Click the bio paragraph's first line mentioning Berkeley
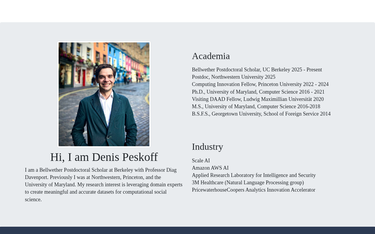This screenshot has height=234, width=375. tap(101, 170)
